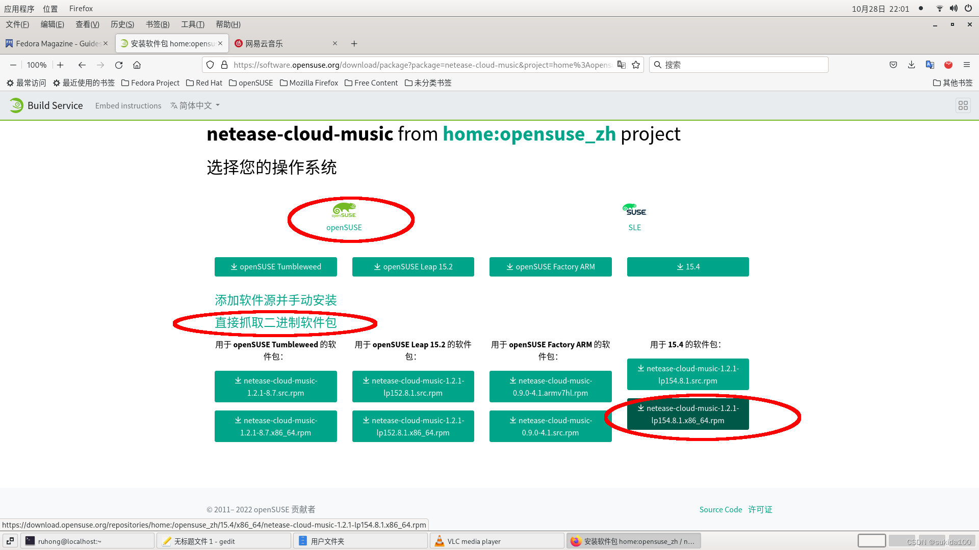Expand the 简体中文 language dropdown
This screenshot has width=979, height=550.
[195, 105]
